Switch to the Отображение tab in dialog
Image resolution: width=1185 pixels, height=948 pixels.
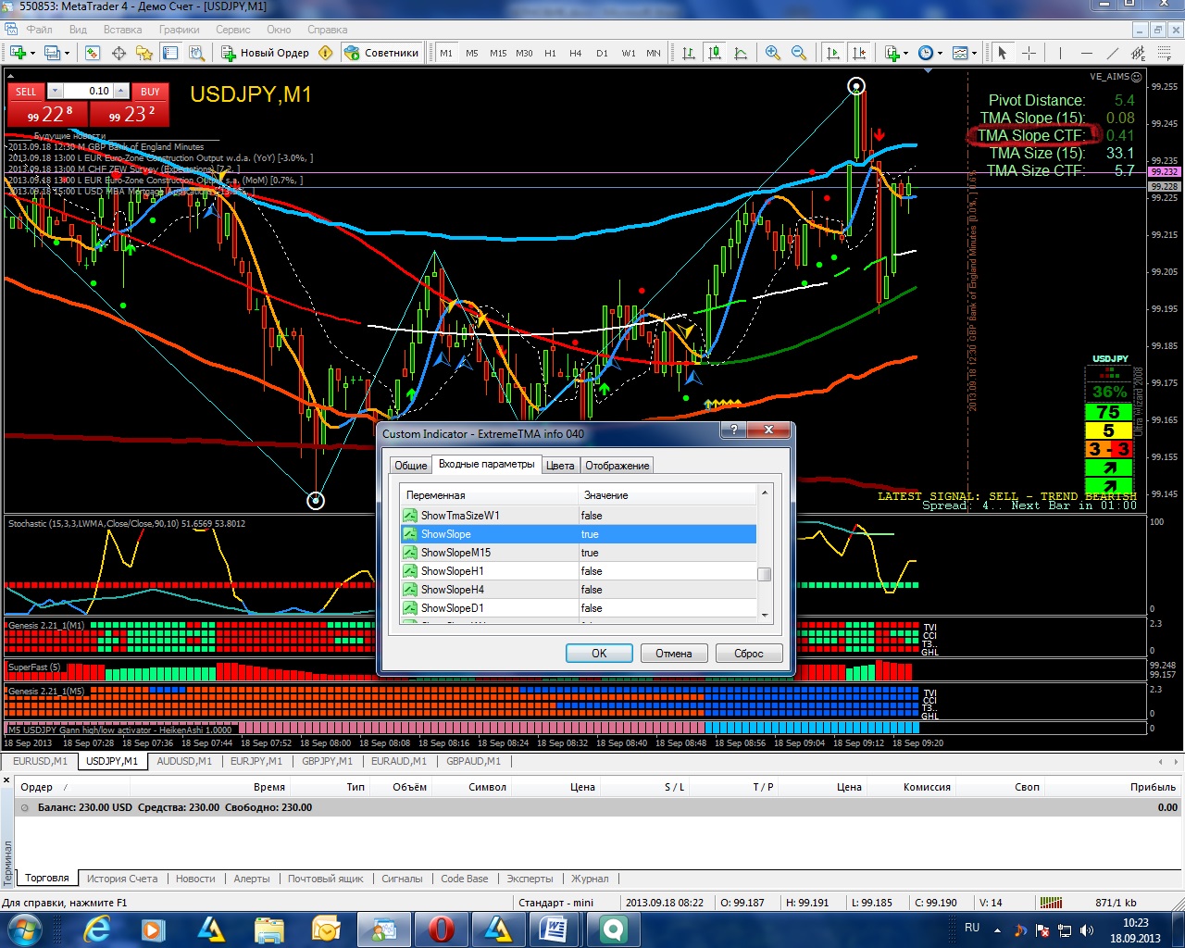(x=617, y=466)
